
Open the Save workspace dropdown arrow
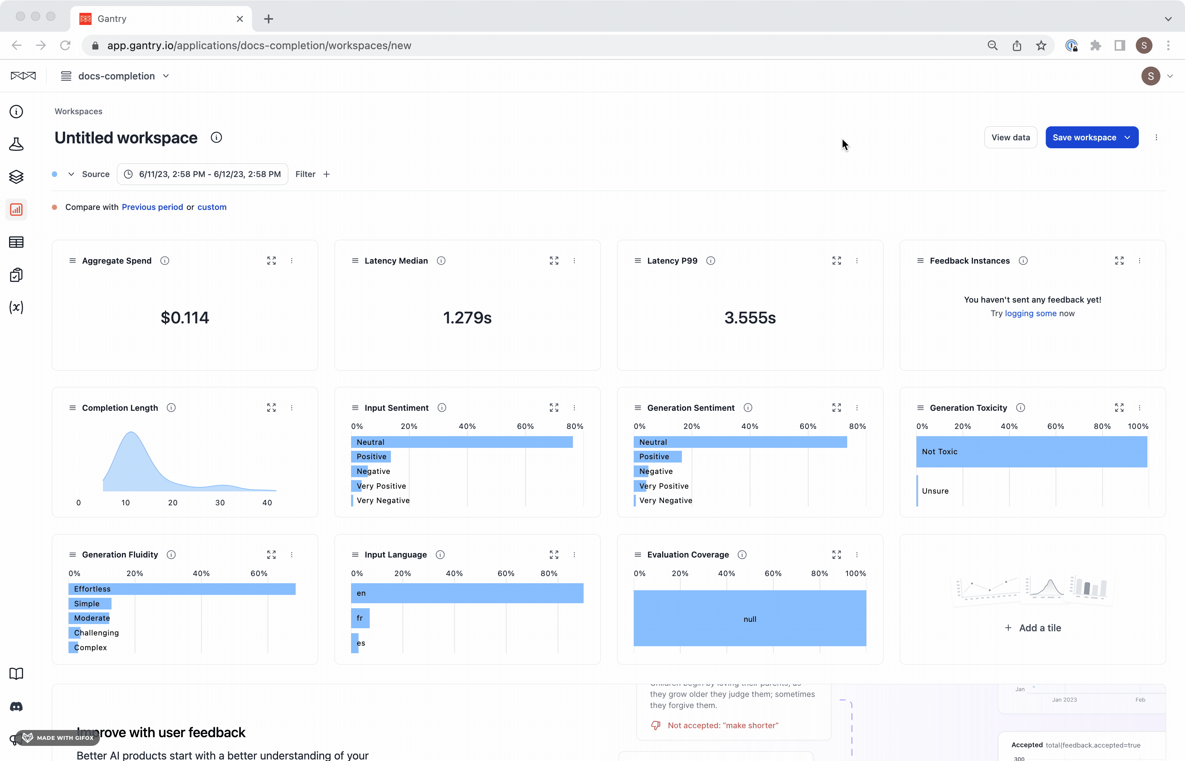(x=1127, y=137)
